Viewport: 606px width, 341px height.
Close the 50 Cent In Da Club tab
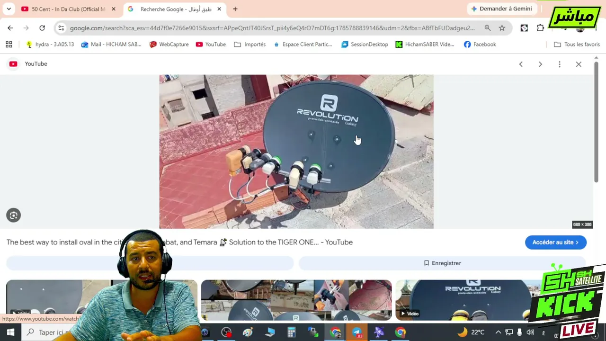point(113,9)
